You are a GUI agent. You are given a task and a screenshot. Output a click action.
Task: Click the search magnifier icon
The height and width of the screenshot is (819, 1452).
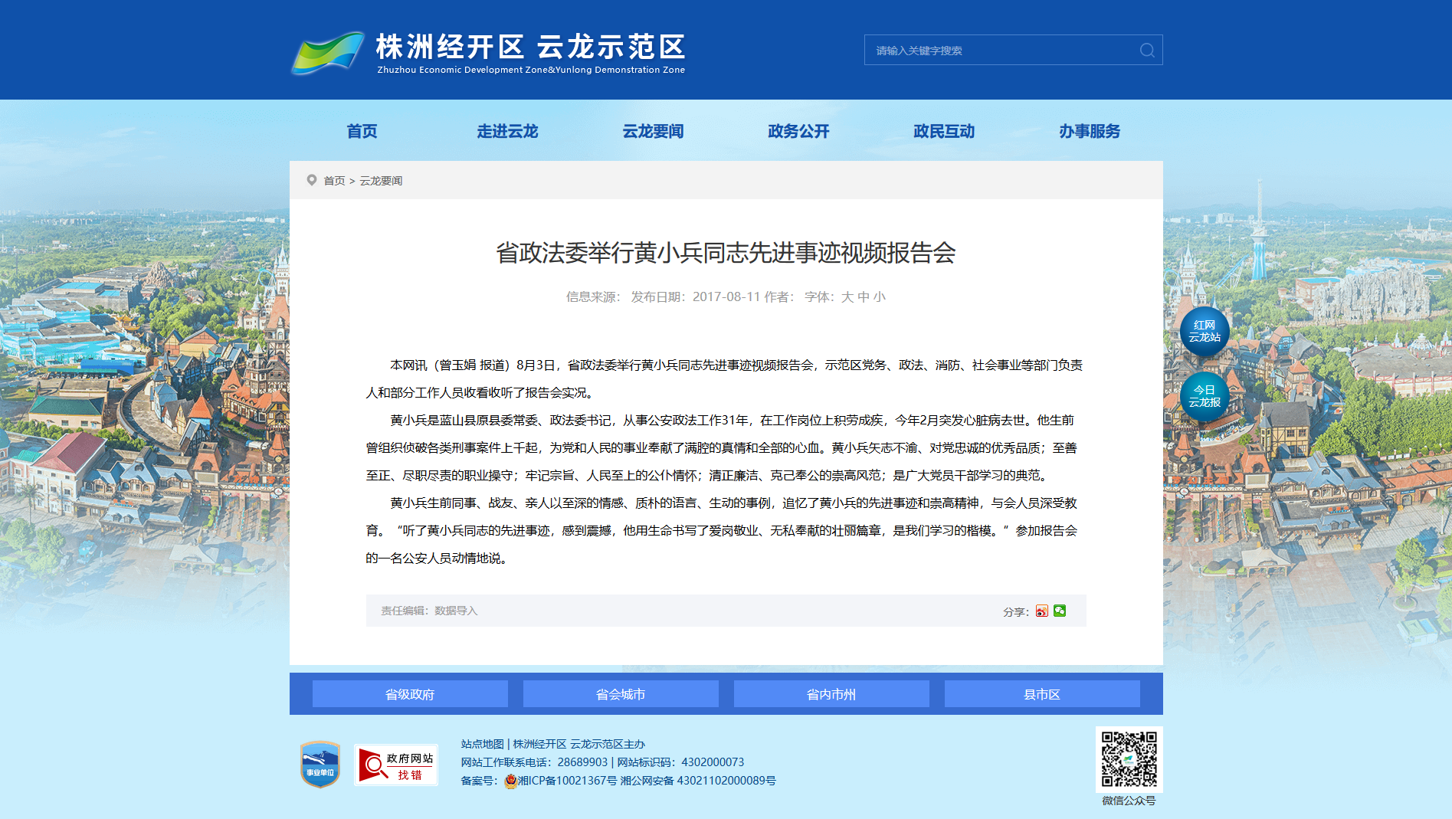click(x=1147, y=51)
